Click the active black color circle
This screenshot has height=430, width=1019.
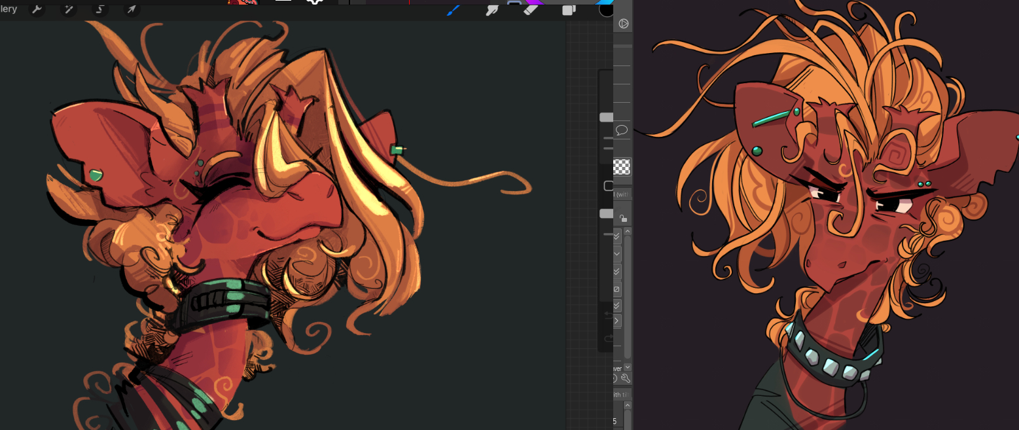[x=606, y=9]
